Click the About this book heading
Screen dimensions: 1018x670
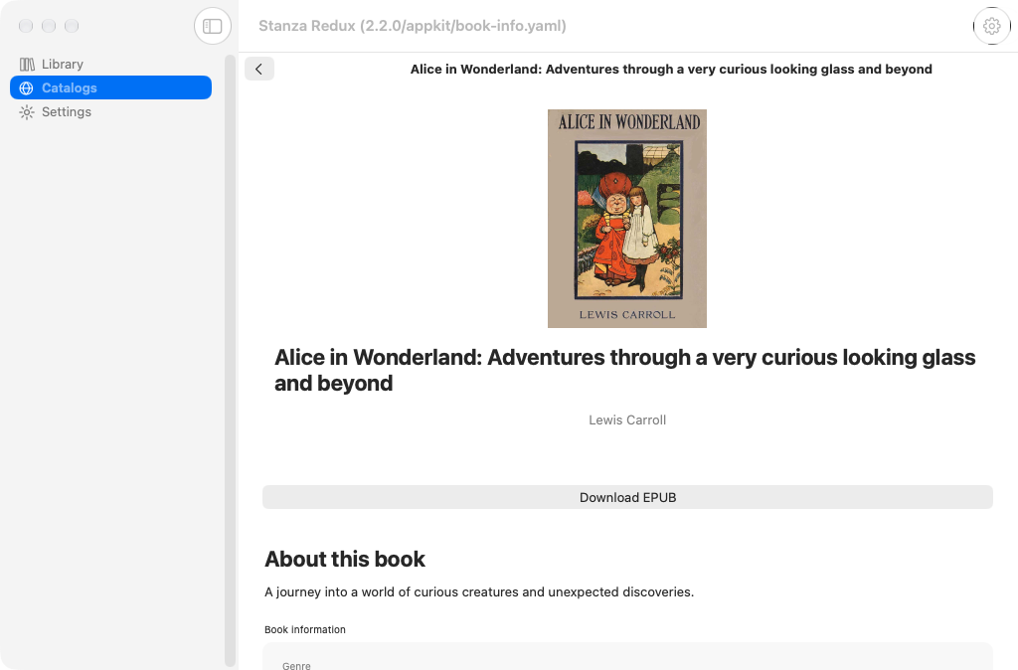(x=345, y=559)
